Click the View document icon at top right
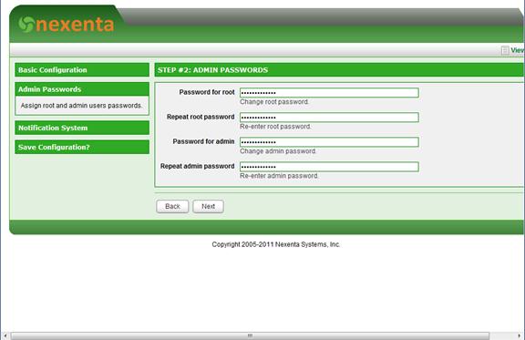The image size is (525, 340). tap(505, 50)
